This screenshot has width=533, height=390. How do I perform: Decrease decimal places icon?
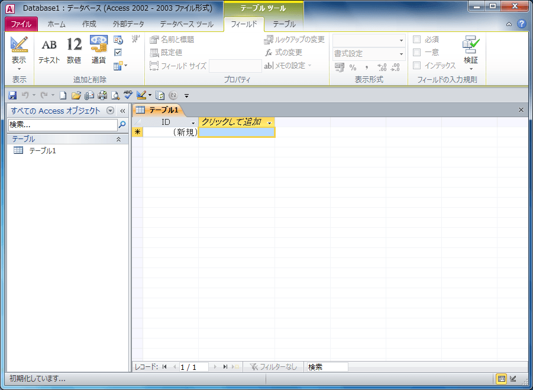(x=395, y=67)
